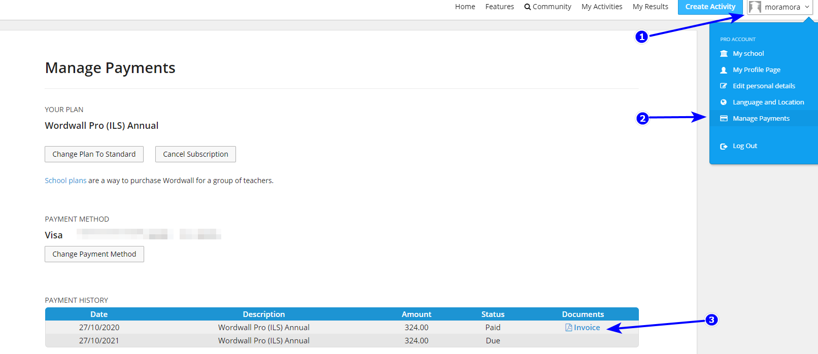Click the Community search magnifier icon

[527, 7]
